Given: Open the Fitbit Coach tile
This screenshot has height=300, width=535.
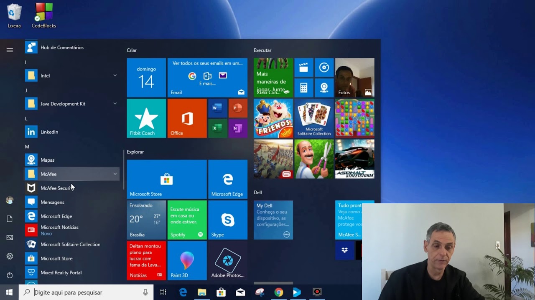Looking at the screenshot, I should pos(146,118).
